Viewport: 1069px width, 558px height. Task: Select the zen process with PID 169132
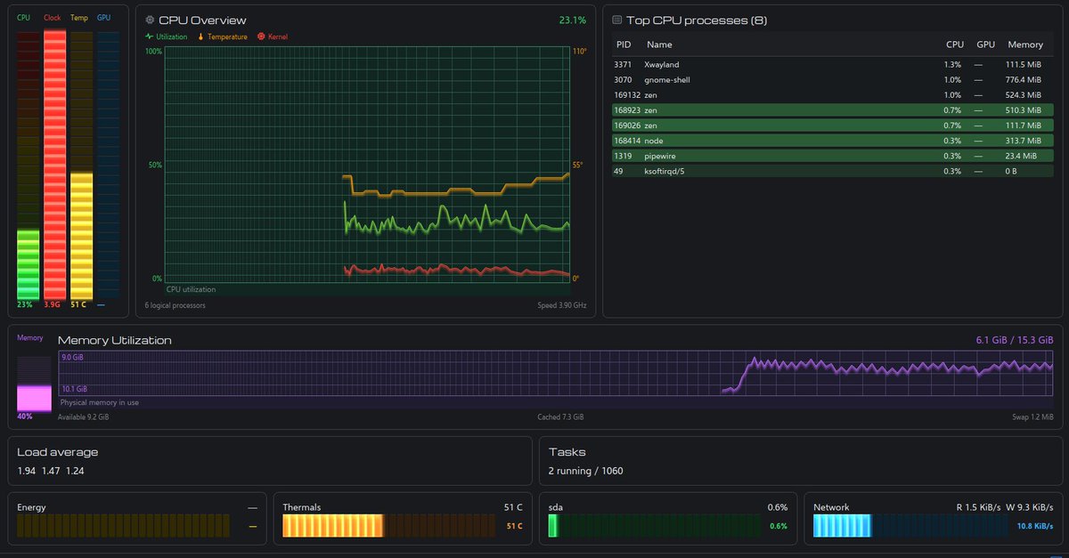tap(832, 95)
